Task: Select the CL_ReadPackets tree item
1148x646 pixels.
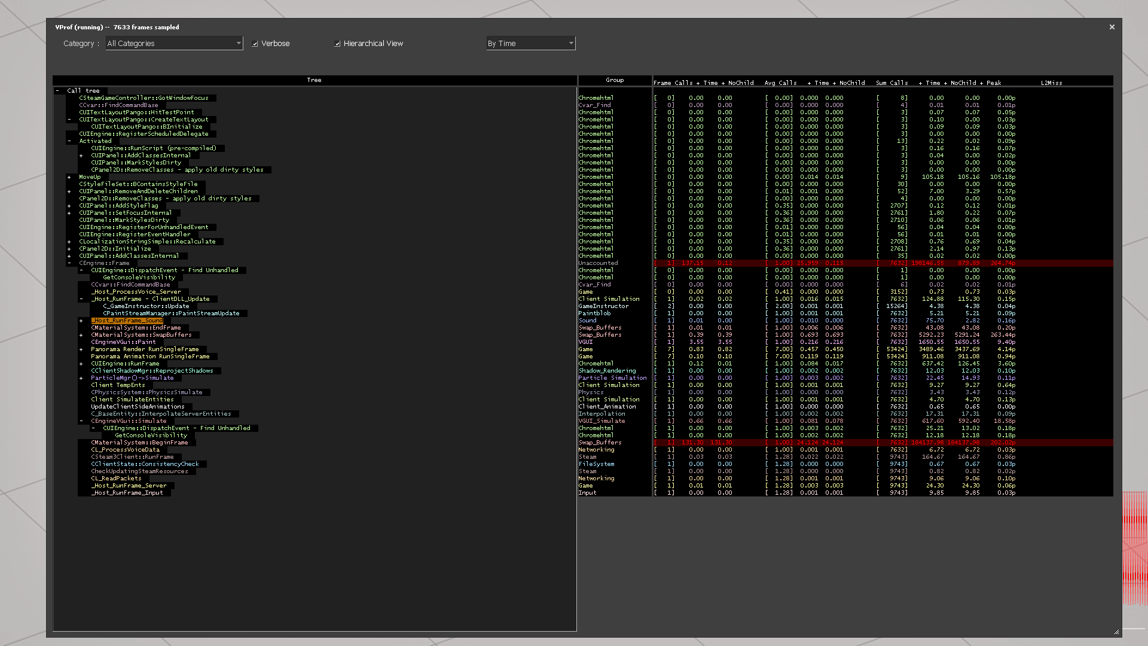Action: click(116, 478)
